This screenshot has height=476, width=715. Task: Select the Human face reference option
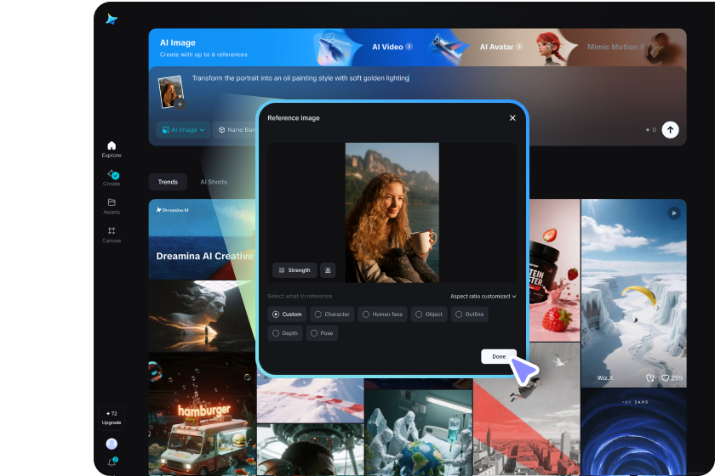point(382,314)
